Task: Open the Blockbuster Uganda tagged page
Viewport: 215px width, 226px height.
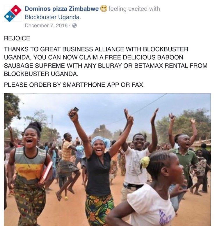Action: point(52,17)
